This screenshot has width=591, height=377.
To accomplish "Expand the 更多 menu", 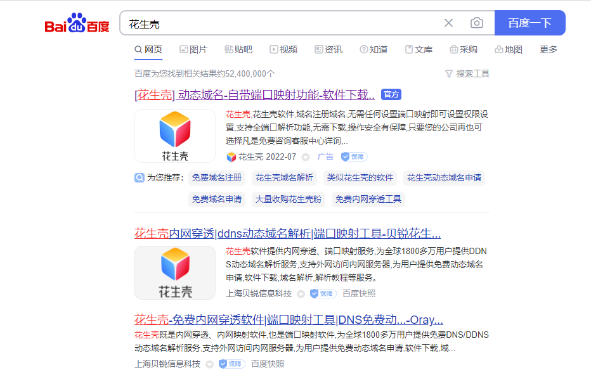I will pyautogui.click(x=548, y=49).
